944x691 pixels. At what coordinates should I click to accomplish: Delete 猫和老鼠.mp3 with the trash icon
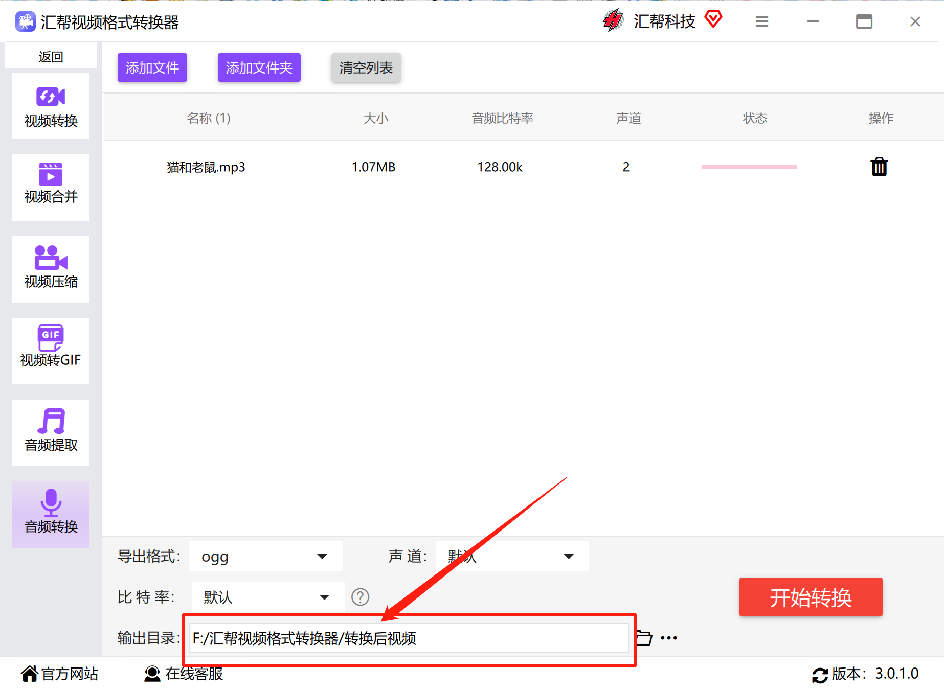(x=879, y=167)
